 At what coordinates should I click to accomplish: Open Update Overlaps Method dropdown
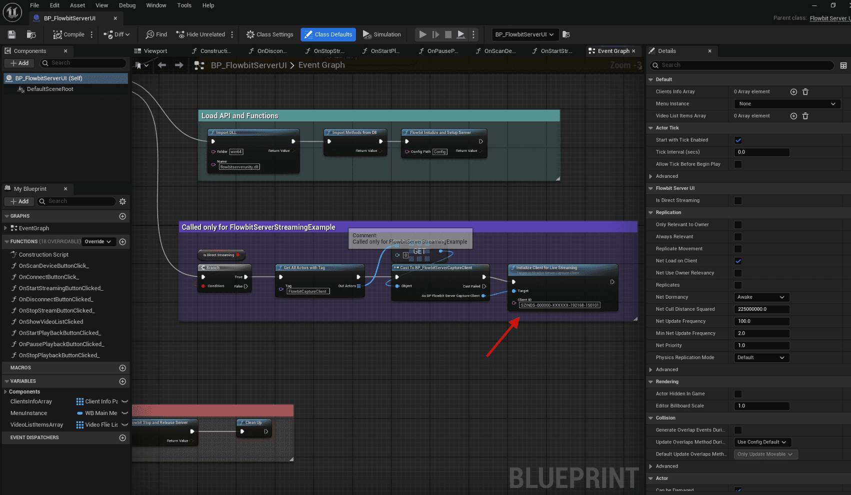pyautogui.click(x=762, y=442)
